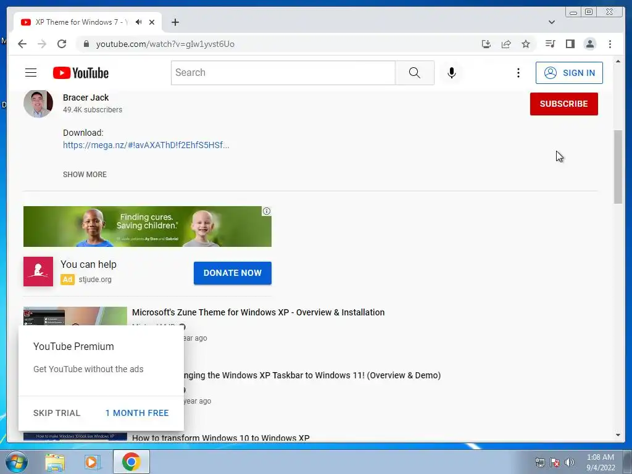This screenshot has height=474, width=632.
Task: Open the Chrome profile avatar icon
Action: point(589,44)
